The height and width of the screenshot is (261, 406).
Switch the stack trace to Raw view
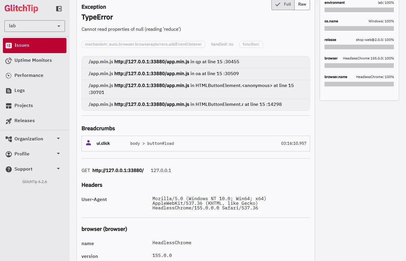point(302,4)
